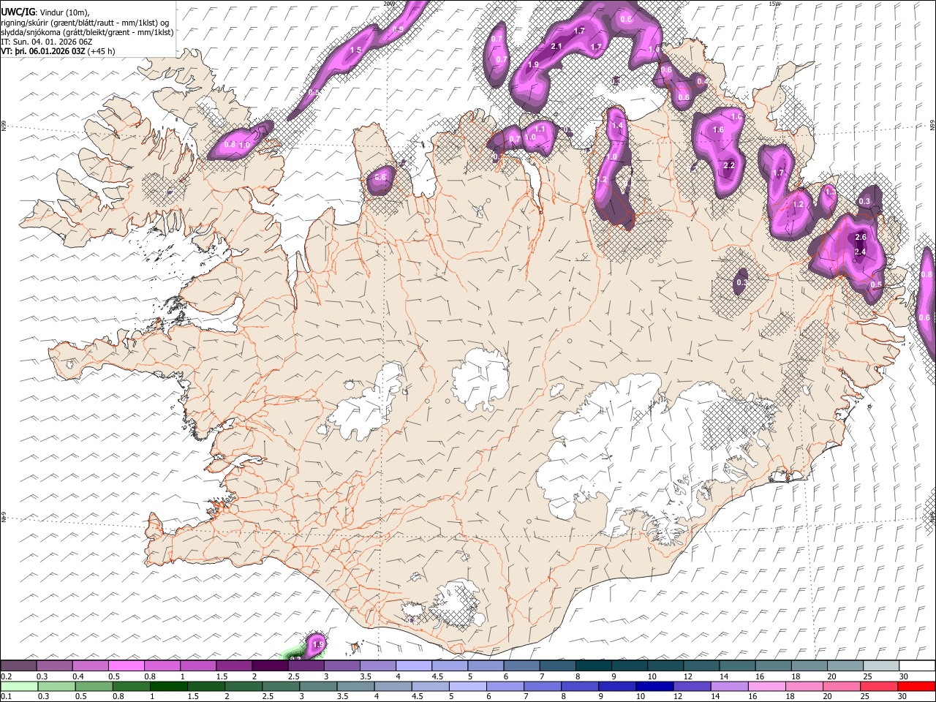Click the UWC/IG title text
The image size is (936, 702).
(x=18, y=12)
